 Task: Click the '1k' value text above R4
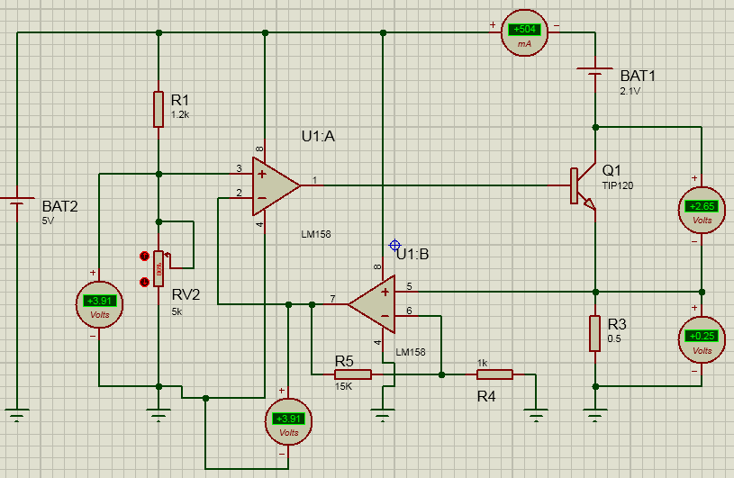pyautogui.click(x=482, y=363)
